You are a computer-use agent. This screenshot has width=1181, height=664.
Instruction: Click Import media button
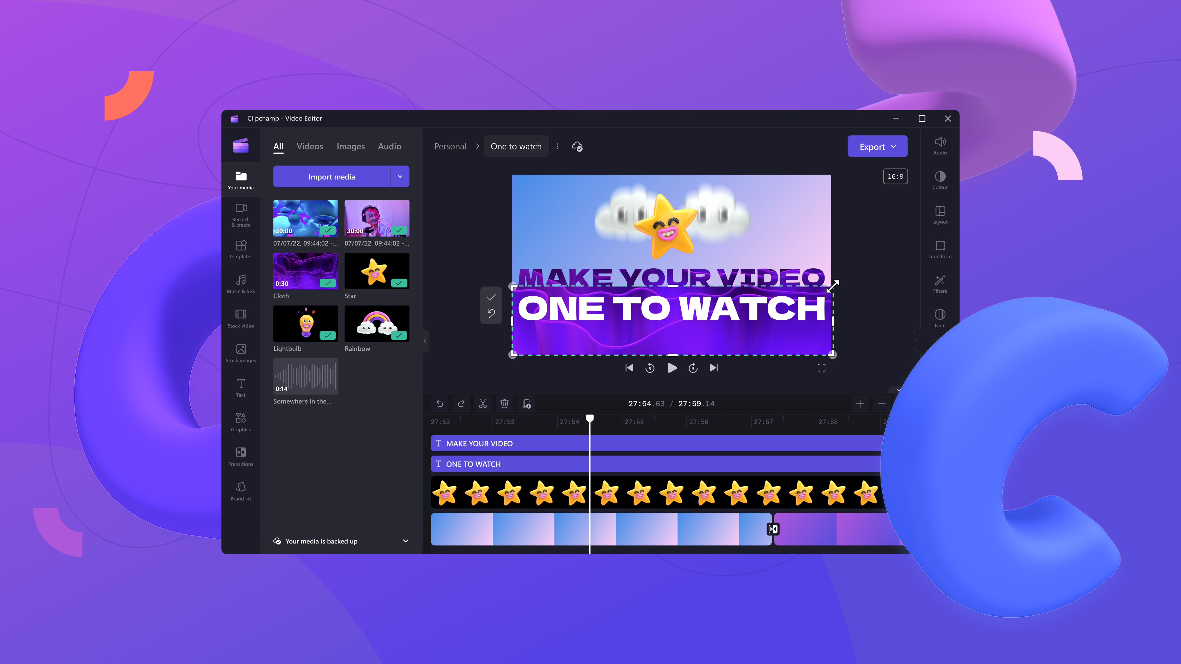pyautogui.click(x=331, y=177)
